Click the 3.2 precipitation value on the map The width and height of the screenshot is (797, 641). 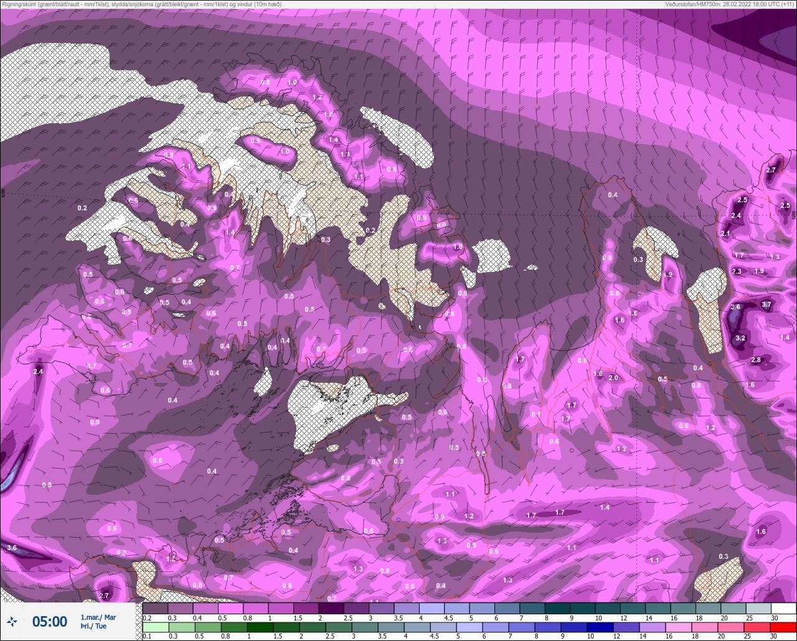click(x=740, y=338)
